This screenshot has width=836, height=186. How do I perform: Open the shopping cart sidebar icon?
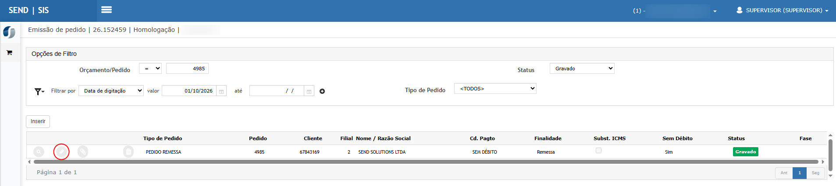click(9, 53)
